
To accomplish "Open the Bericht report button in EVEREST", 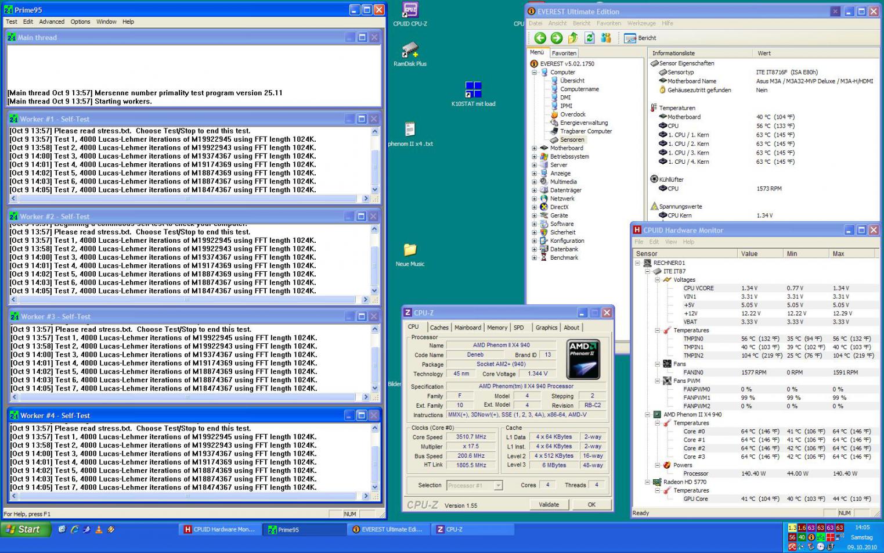I will (640, 38).
